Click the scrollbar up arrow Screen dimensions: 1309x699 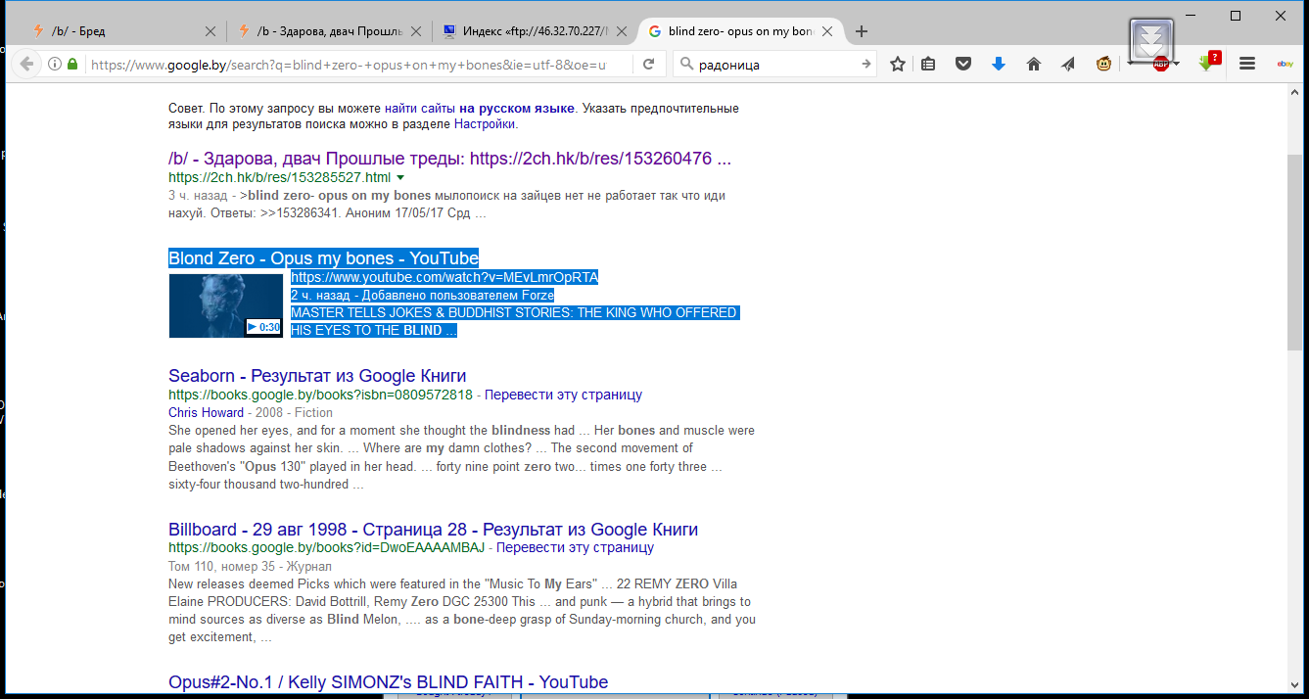1295,93
